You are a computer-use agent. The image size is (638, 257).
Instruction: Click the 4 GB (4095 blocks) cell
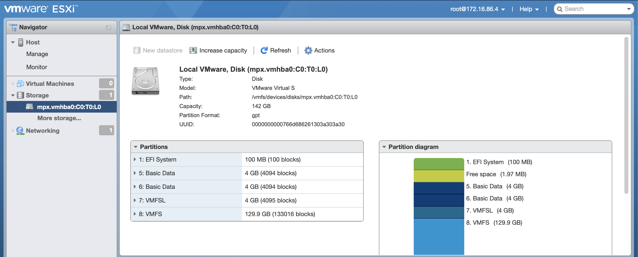click(302, 200)
